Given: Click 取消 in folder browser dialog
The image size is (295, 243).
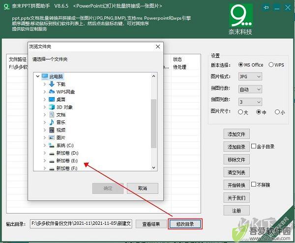Looking at the screenshot, I should (x=143, y=188).
